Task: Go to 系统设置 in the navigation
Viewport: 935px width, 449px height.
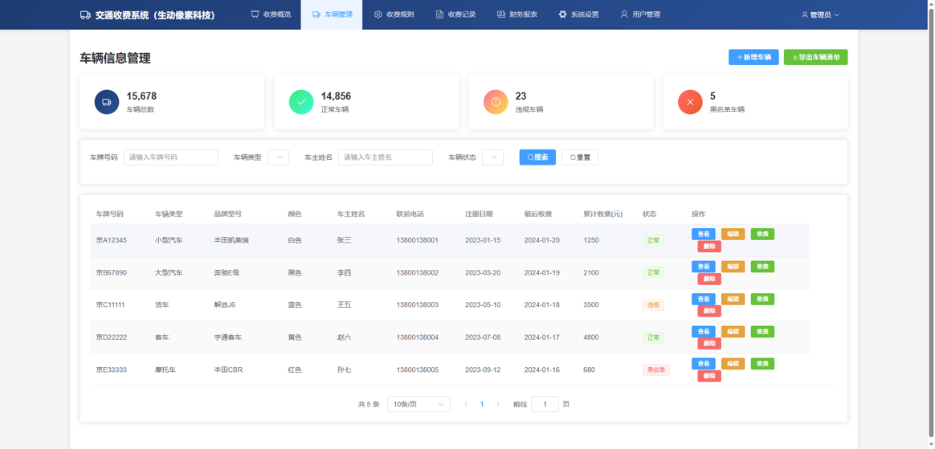Action: click(x=578, y=14)
